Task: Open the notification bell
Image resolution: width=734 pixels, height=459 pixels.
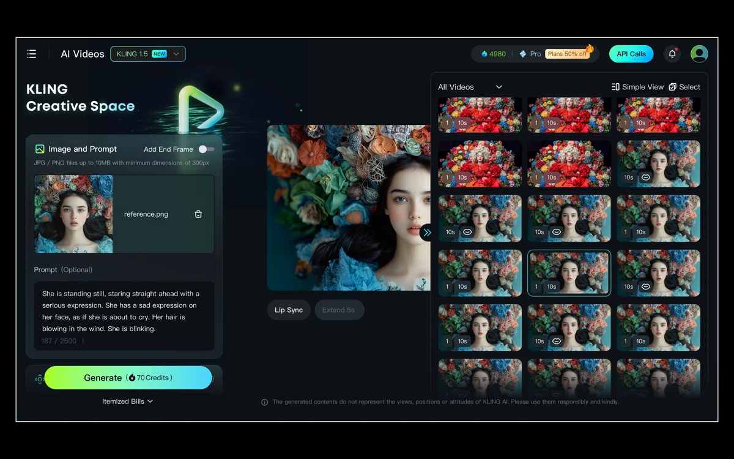Action: pyautogui.click(x=672, y=54)
